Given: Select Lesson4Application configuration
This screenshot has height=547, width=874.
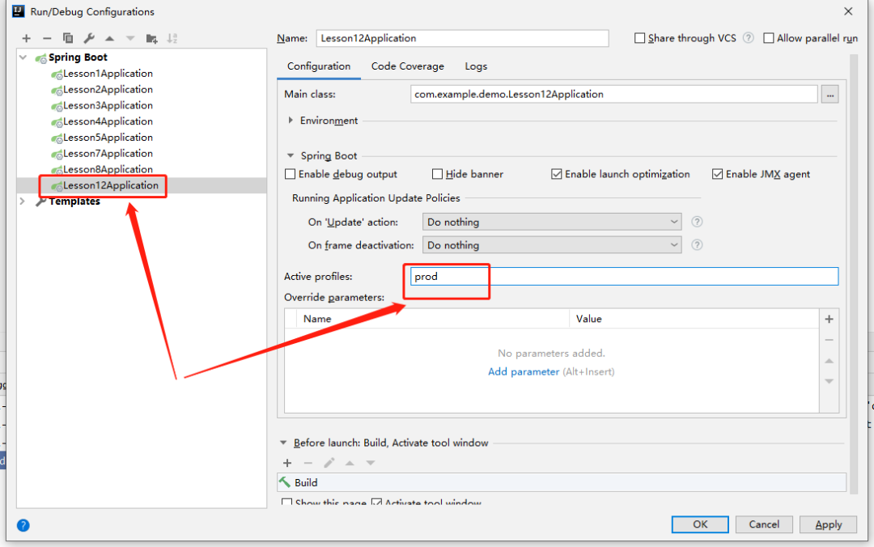Looking at the screenshot, I should [107, 121].
